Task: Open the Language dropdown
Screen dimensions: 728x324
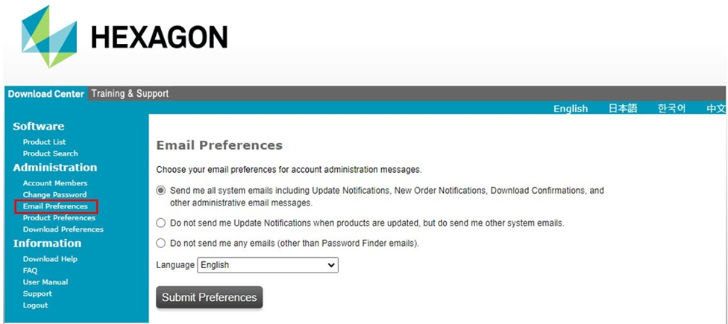Action: coord(268,265)
